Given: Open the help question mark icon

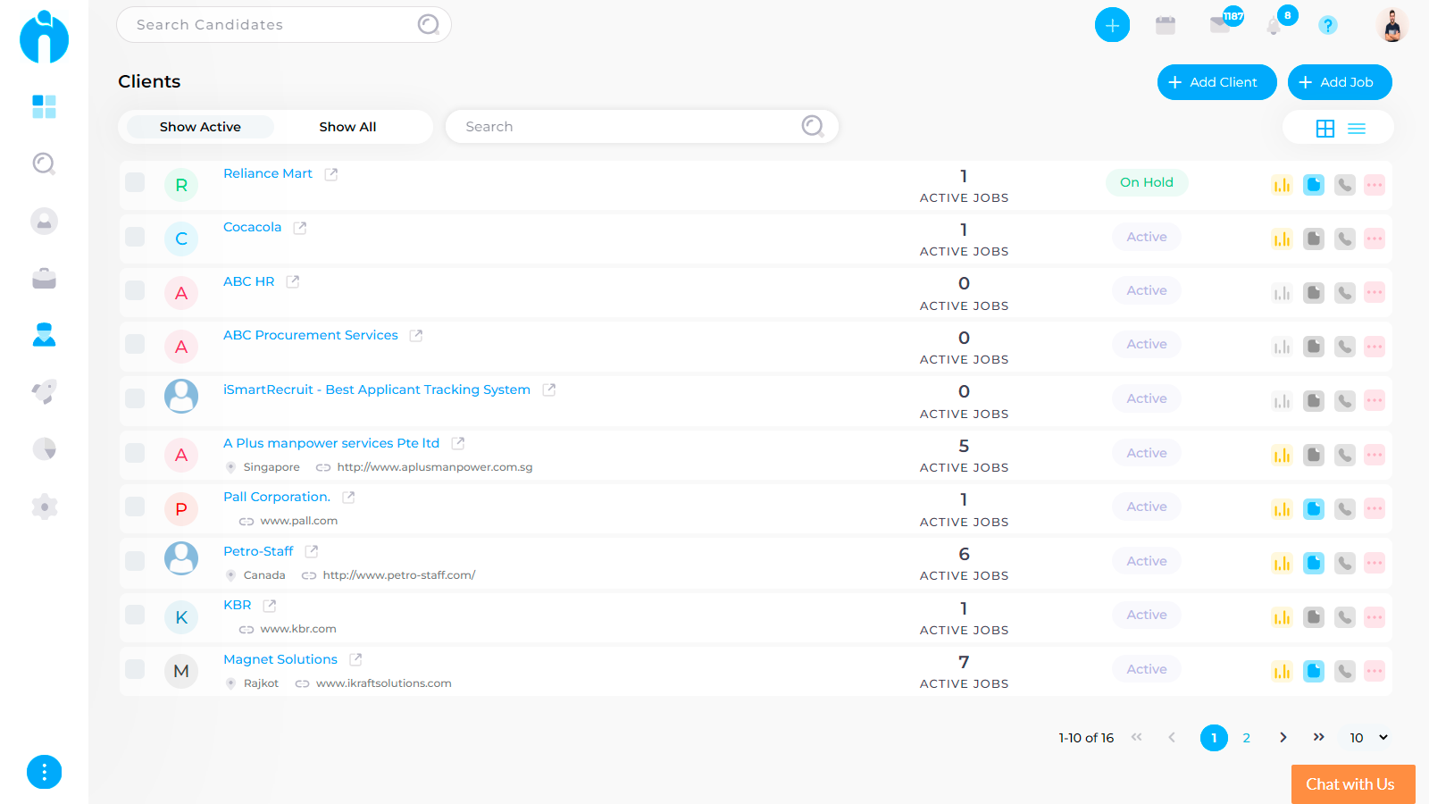Looking at the screenshot, I should [x=1328, y=25].
